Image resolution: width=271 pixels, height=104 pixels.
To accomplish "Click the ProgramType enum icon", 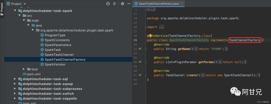I will [42, 35].
